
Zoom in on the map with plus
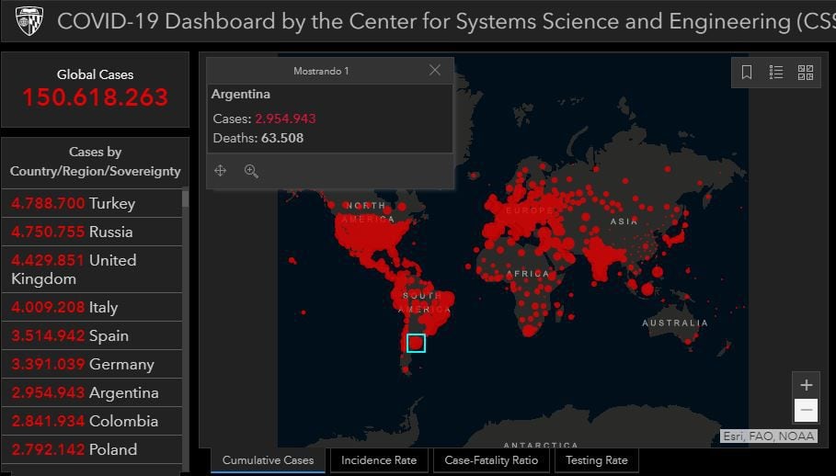pyautogui.click(x=807, y=385)
